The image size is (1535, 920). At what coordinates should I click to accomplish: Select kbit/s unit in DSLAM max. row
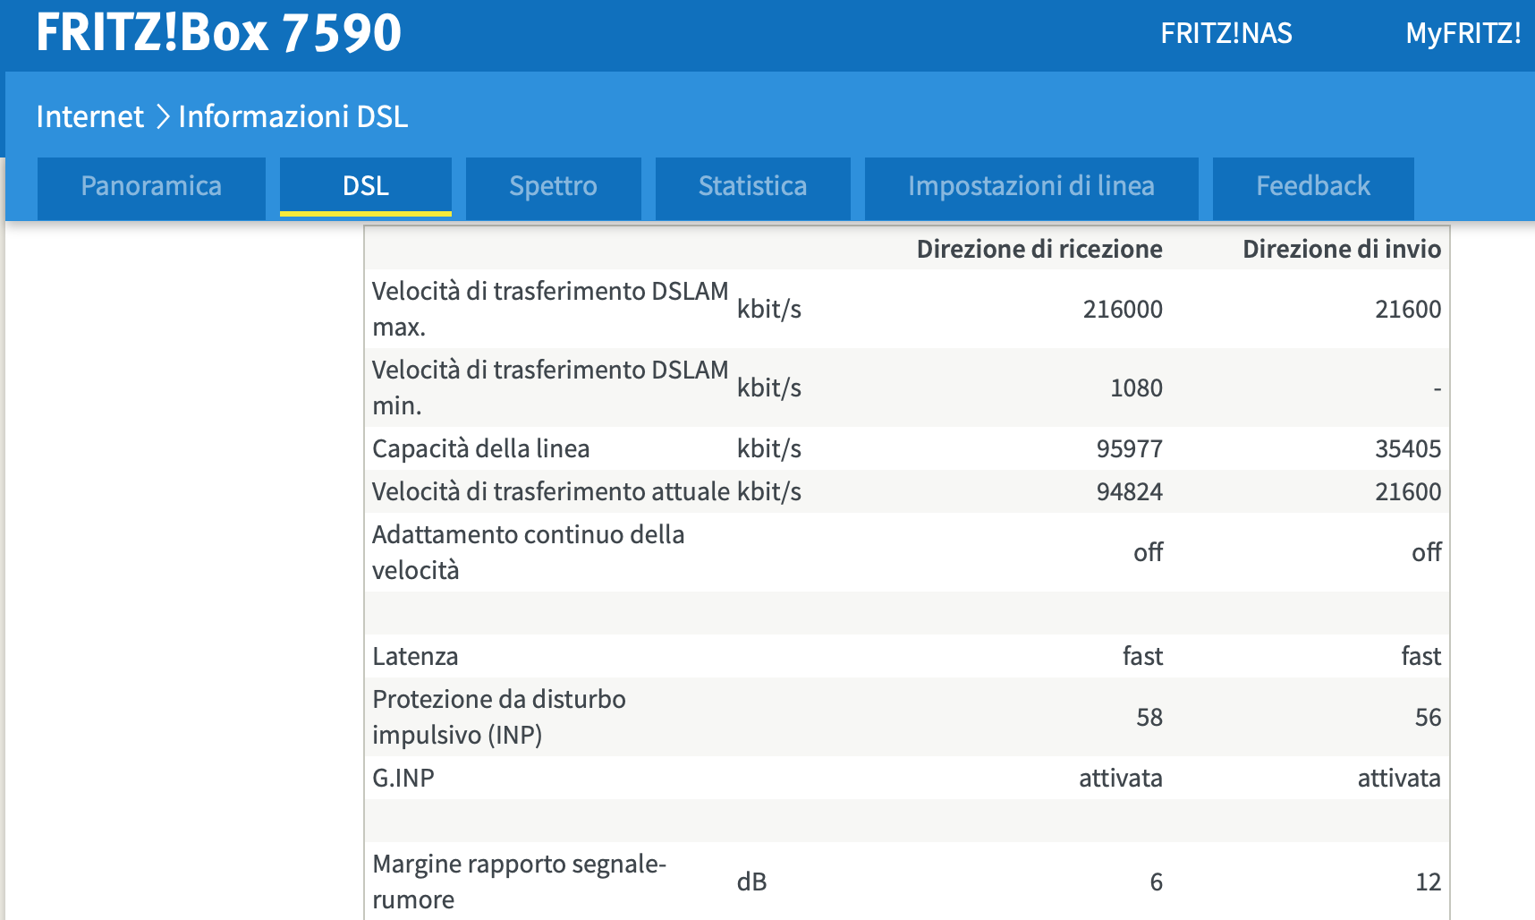pos(769,310)
